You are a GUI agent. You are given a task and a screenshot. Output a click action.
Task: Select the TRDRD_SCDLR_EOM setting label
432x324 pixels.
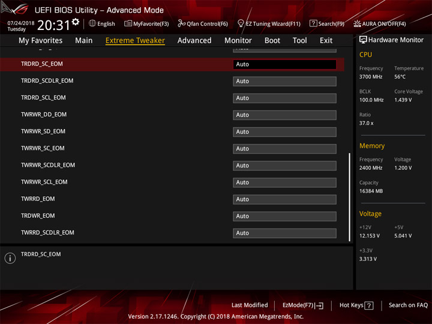click(x=47, y=81)
